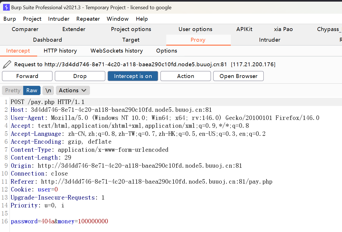Click the Referer header line
This screenshot has width=342, height=232.
141,181
